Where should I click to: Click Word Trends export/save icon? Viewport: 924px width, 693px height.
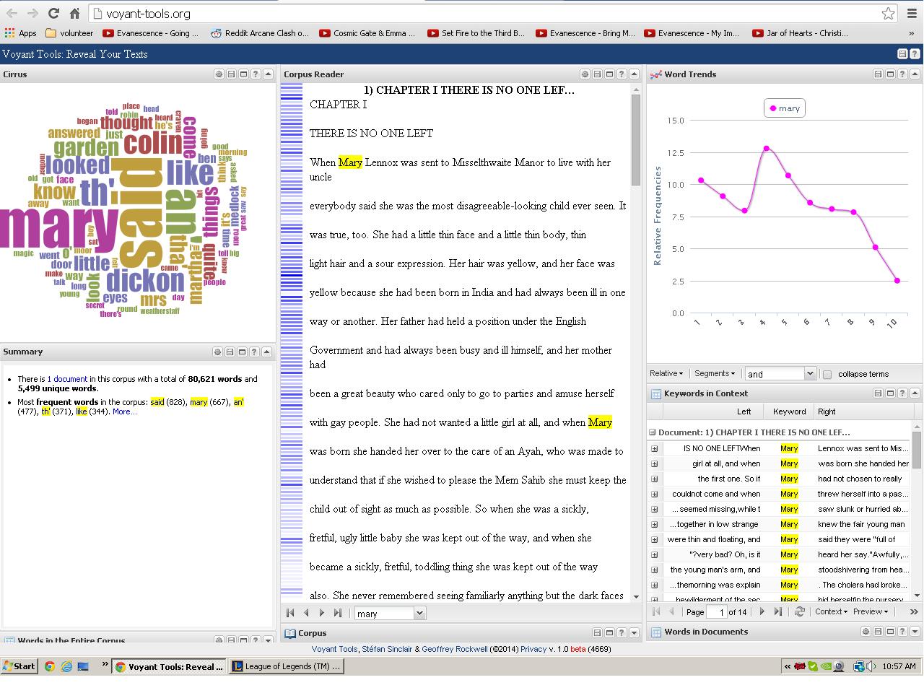(878, 74)
